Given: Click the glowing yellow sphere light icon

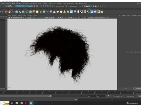Looking at the screenshot, I should [61, 12].
